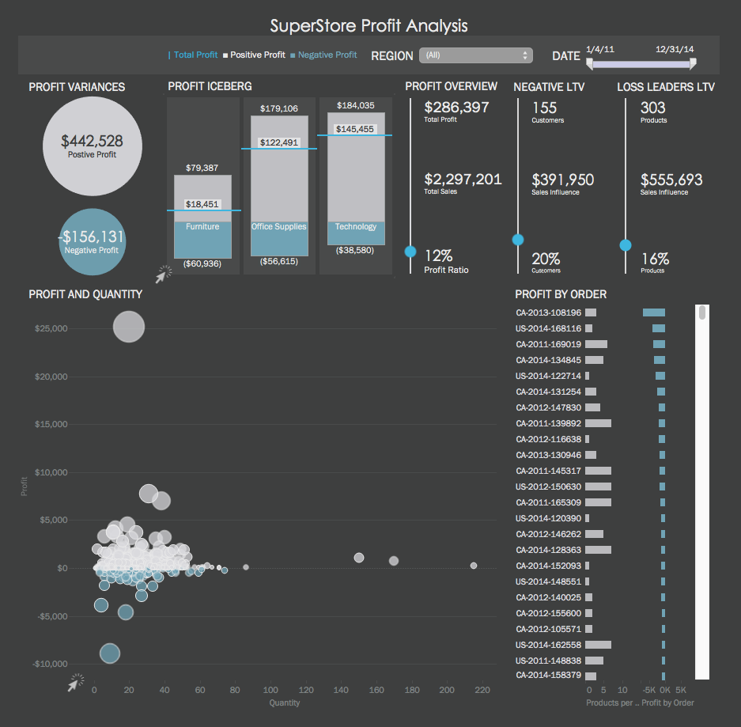This screenshot has width=741, height=727.
Task: Select order CA-2013-108196 in the list
Action: [x=548, y=312]
